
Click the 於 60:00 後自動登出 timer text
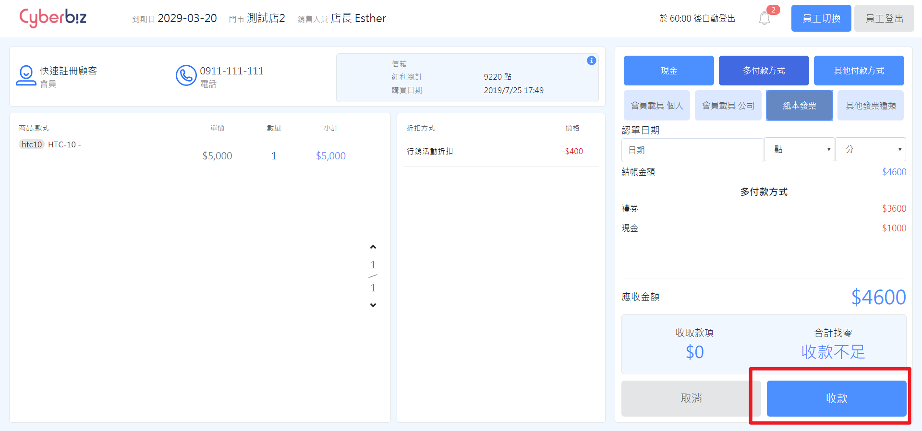click(x=697, y=18)
